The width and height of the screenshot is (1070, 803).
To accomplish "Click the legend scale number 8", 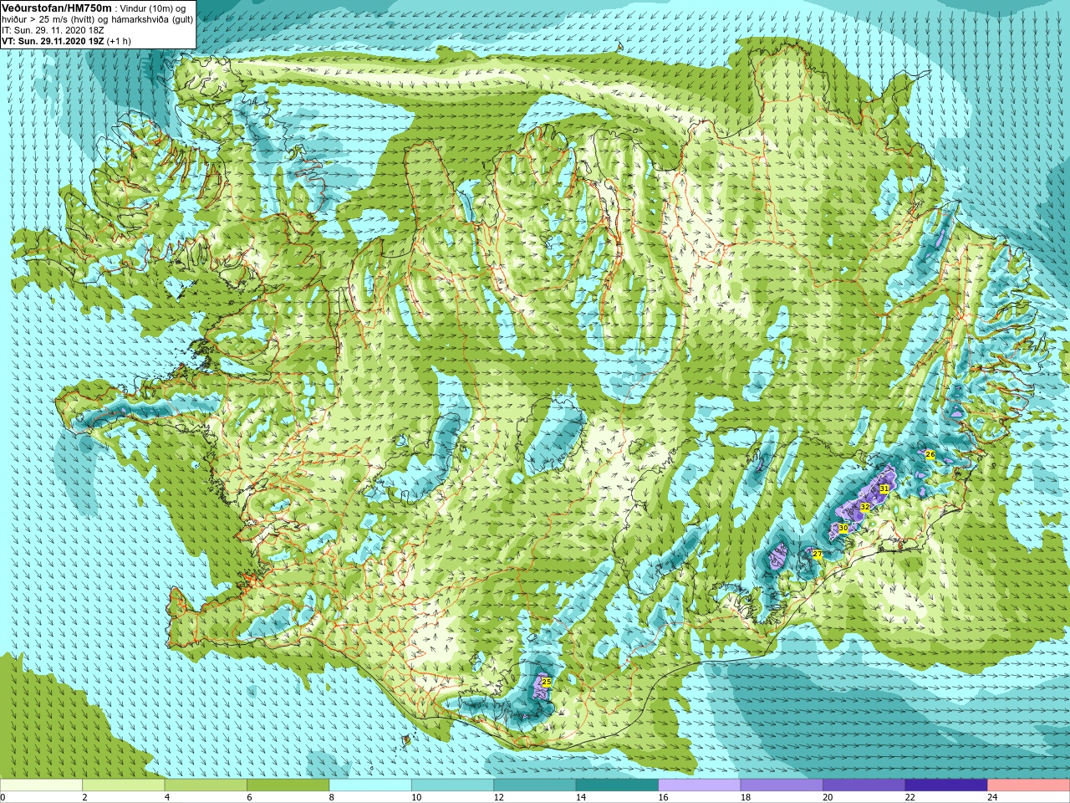I will (x=332, y=797).
